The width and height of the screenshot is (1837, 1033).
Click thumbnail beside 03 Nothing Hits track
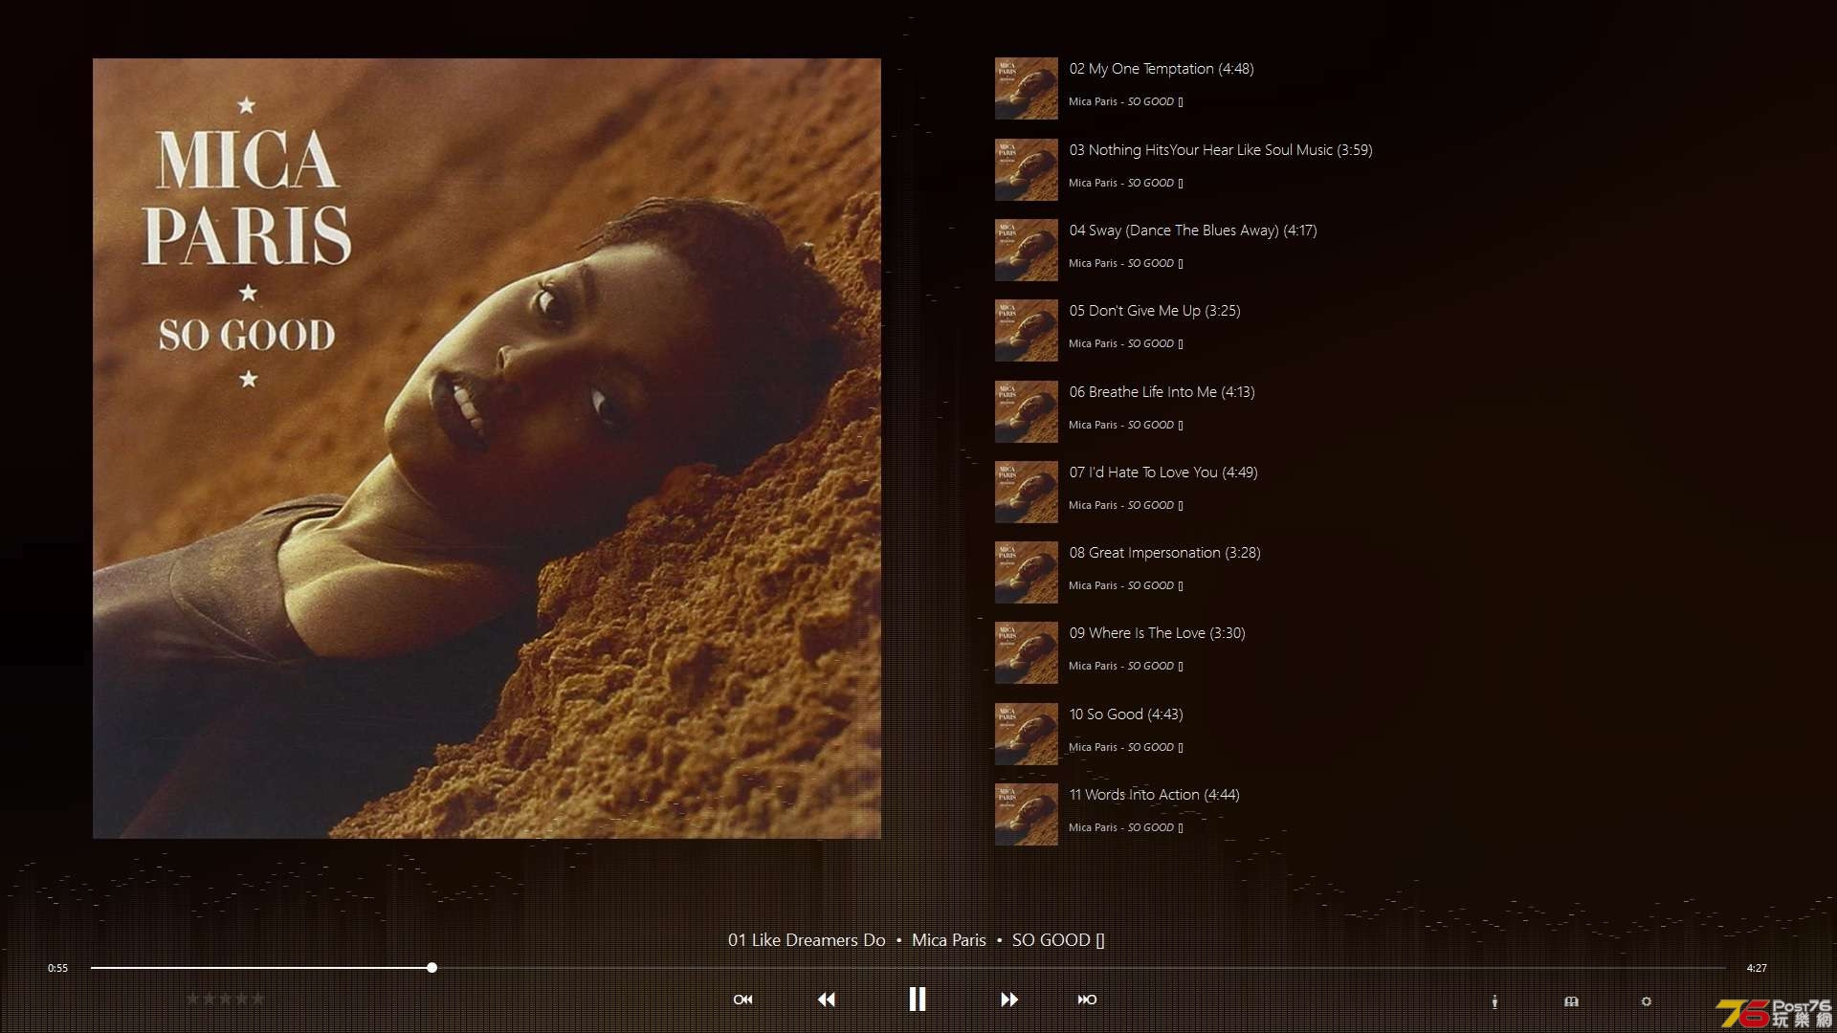(x=1027, y=169)
